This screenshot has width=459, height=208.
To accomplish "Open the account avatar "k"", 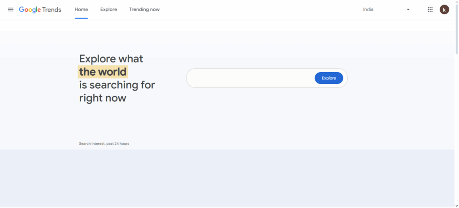I will [x=444, y=9].
